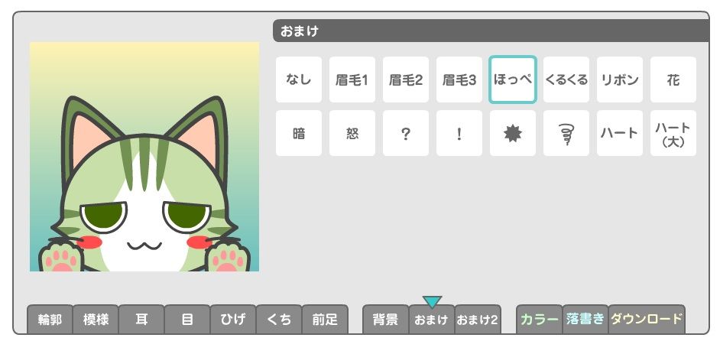
Task: Select the spiky burst accessory icon
Action: (x=512, y=133)
